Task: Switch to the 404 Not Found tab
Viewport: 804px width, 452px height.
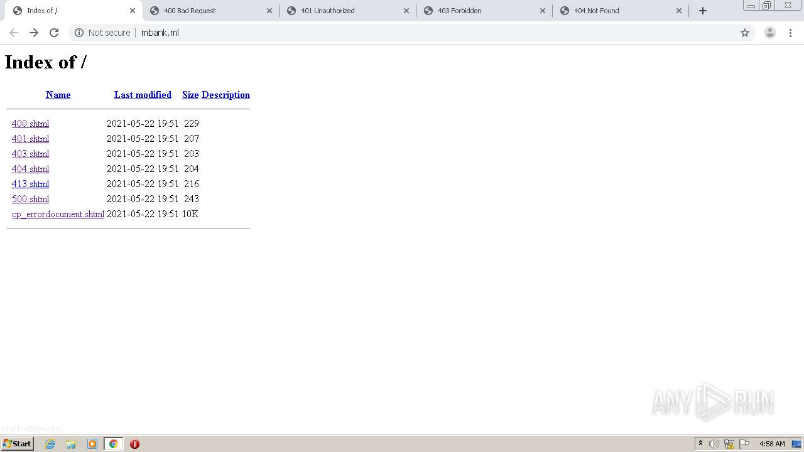Action: pos(621,11)
